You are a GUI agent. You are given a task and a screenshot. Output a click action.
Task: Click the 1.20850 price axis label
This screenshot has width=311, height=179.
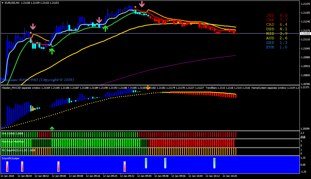pyautogui.click(x=305, y=75)
